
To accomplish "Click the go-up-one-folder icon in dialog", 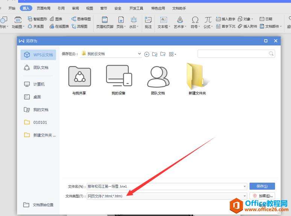I will [155, 54].
